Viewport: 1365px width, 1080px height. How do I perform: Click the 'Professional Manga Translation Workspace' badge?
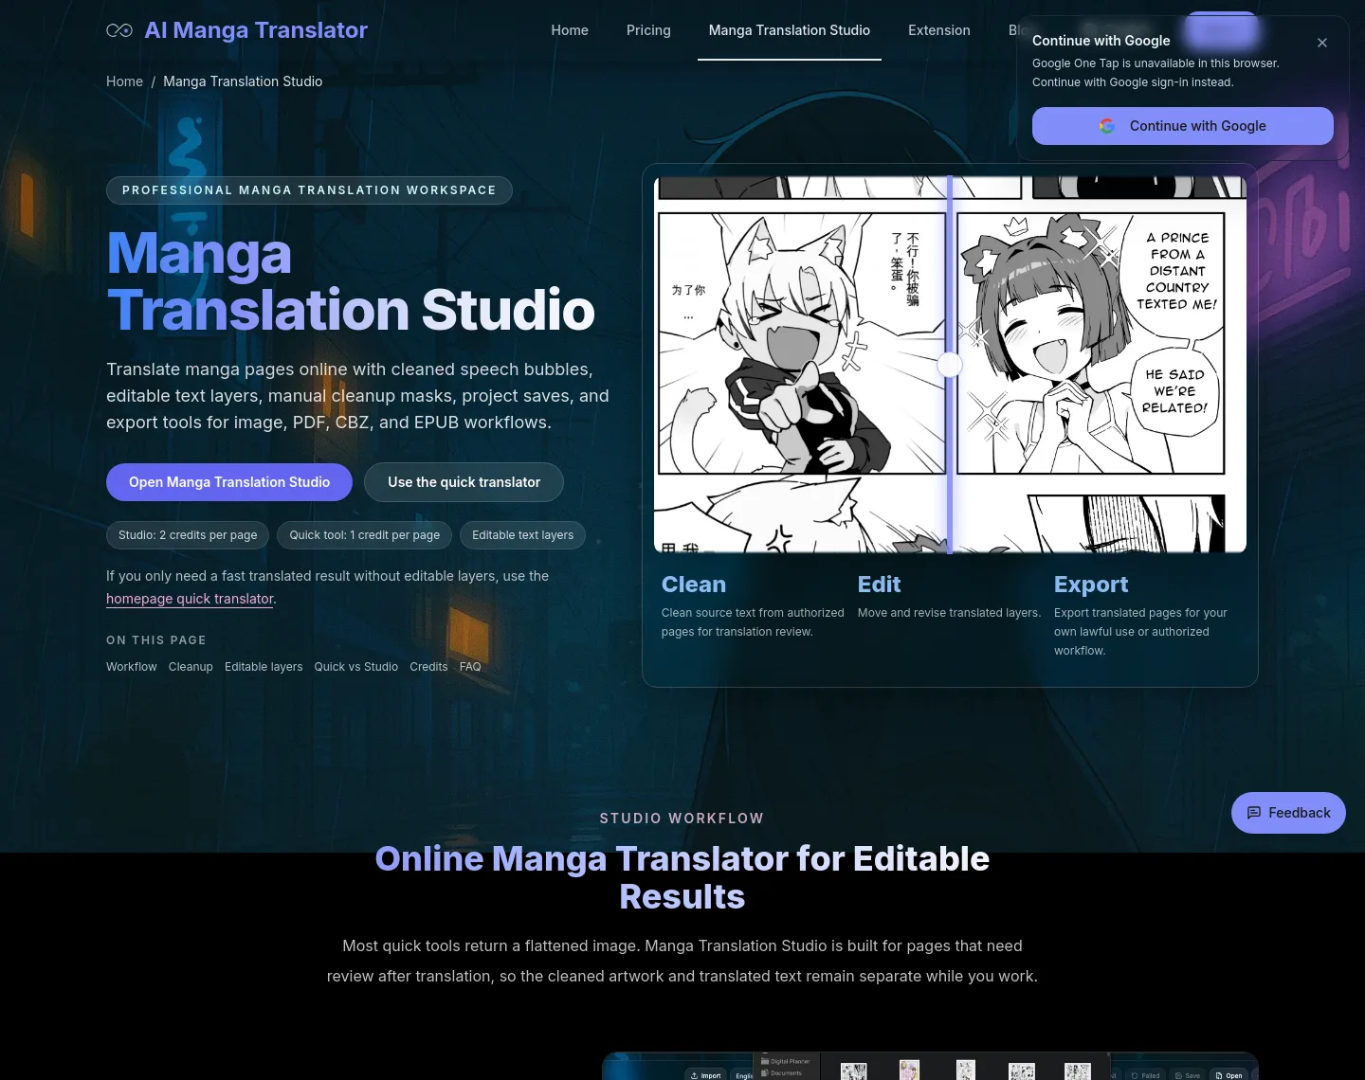point(309,190)
